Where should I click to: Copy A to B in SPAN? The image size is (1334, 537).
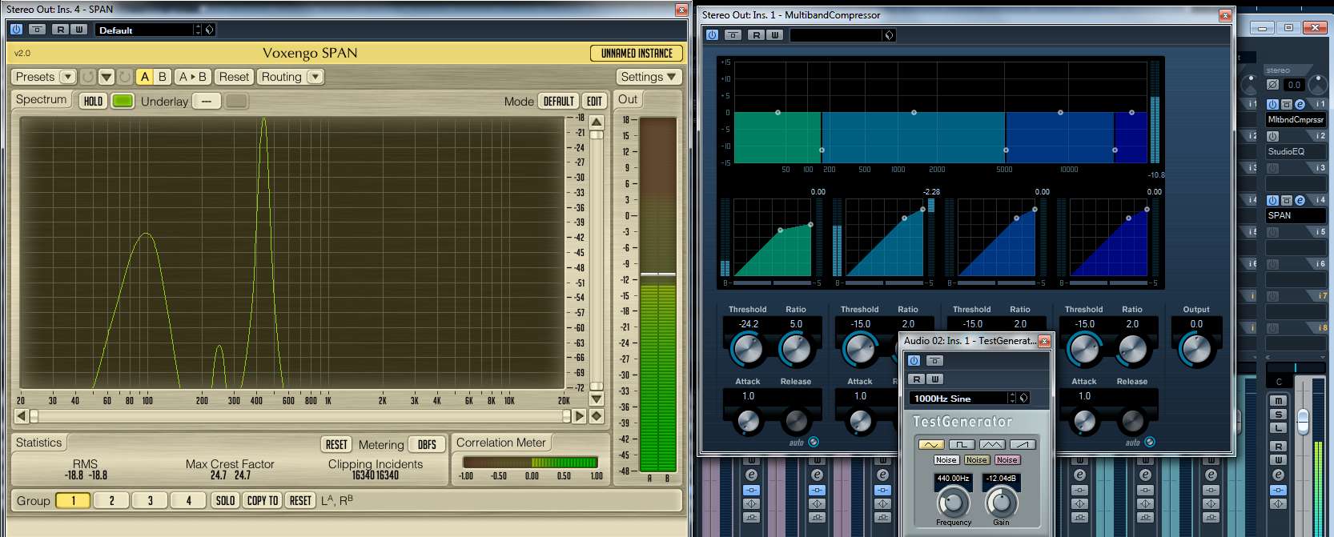coord(193,77)
